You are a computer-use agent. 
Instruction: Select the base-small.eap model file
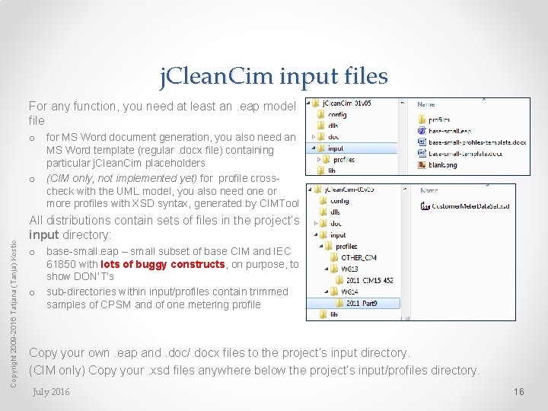tap(444, 131)
